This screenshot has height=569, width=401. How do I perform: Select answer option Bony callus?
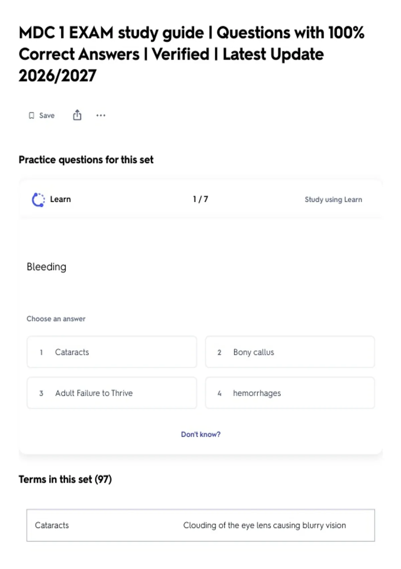290,352
